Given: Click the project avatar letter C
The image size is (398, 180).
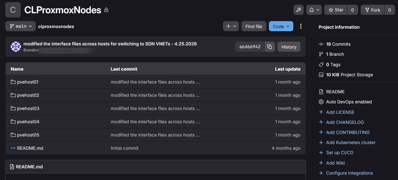Looking at the screenshot, I should (13, 10).
